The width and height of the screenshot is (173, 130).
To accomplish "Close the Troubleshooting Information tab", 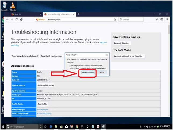I will (74, 14).
